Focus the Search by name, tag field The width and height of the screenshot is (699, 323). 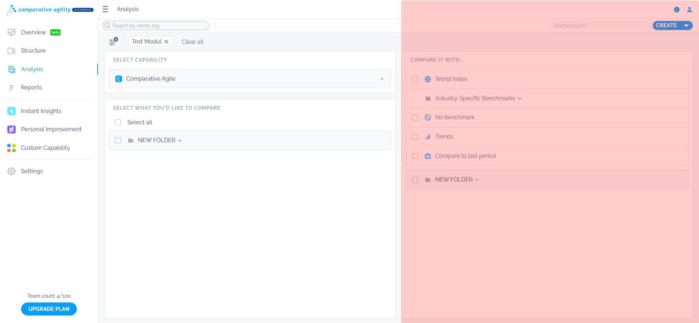(x=156, y=25)
